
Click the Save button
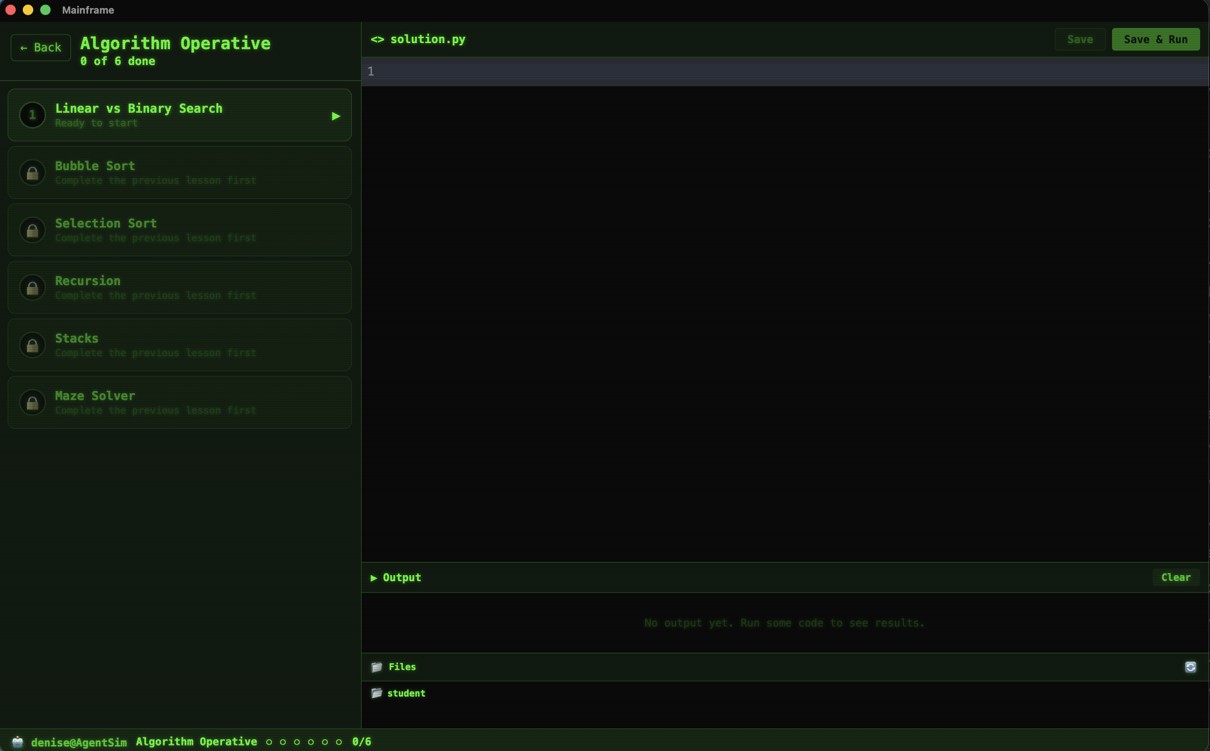click(x=1080, y=39)
